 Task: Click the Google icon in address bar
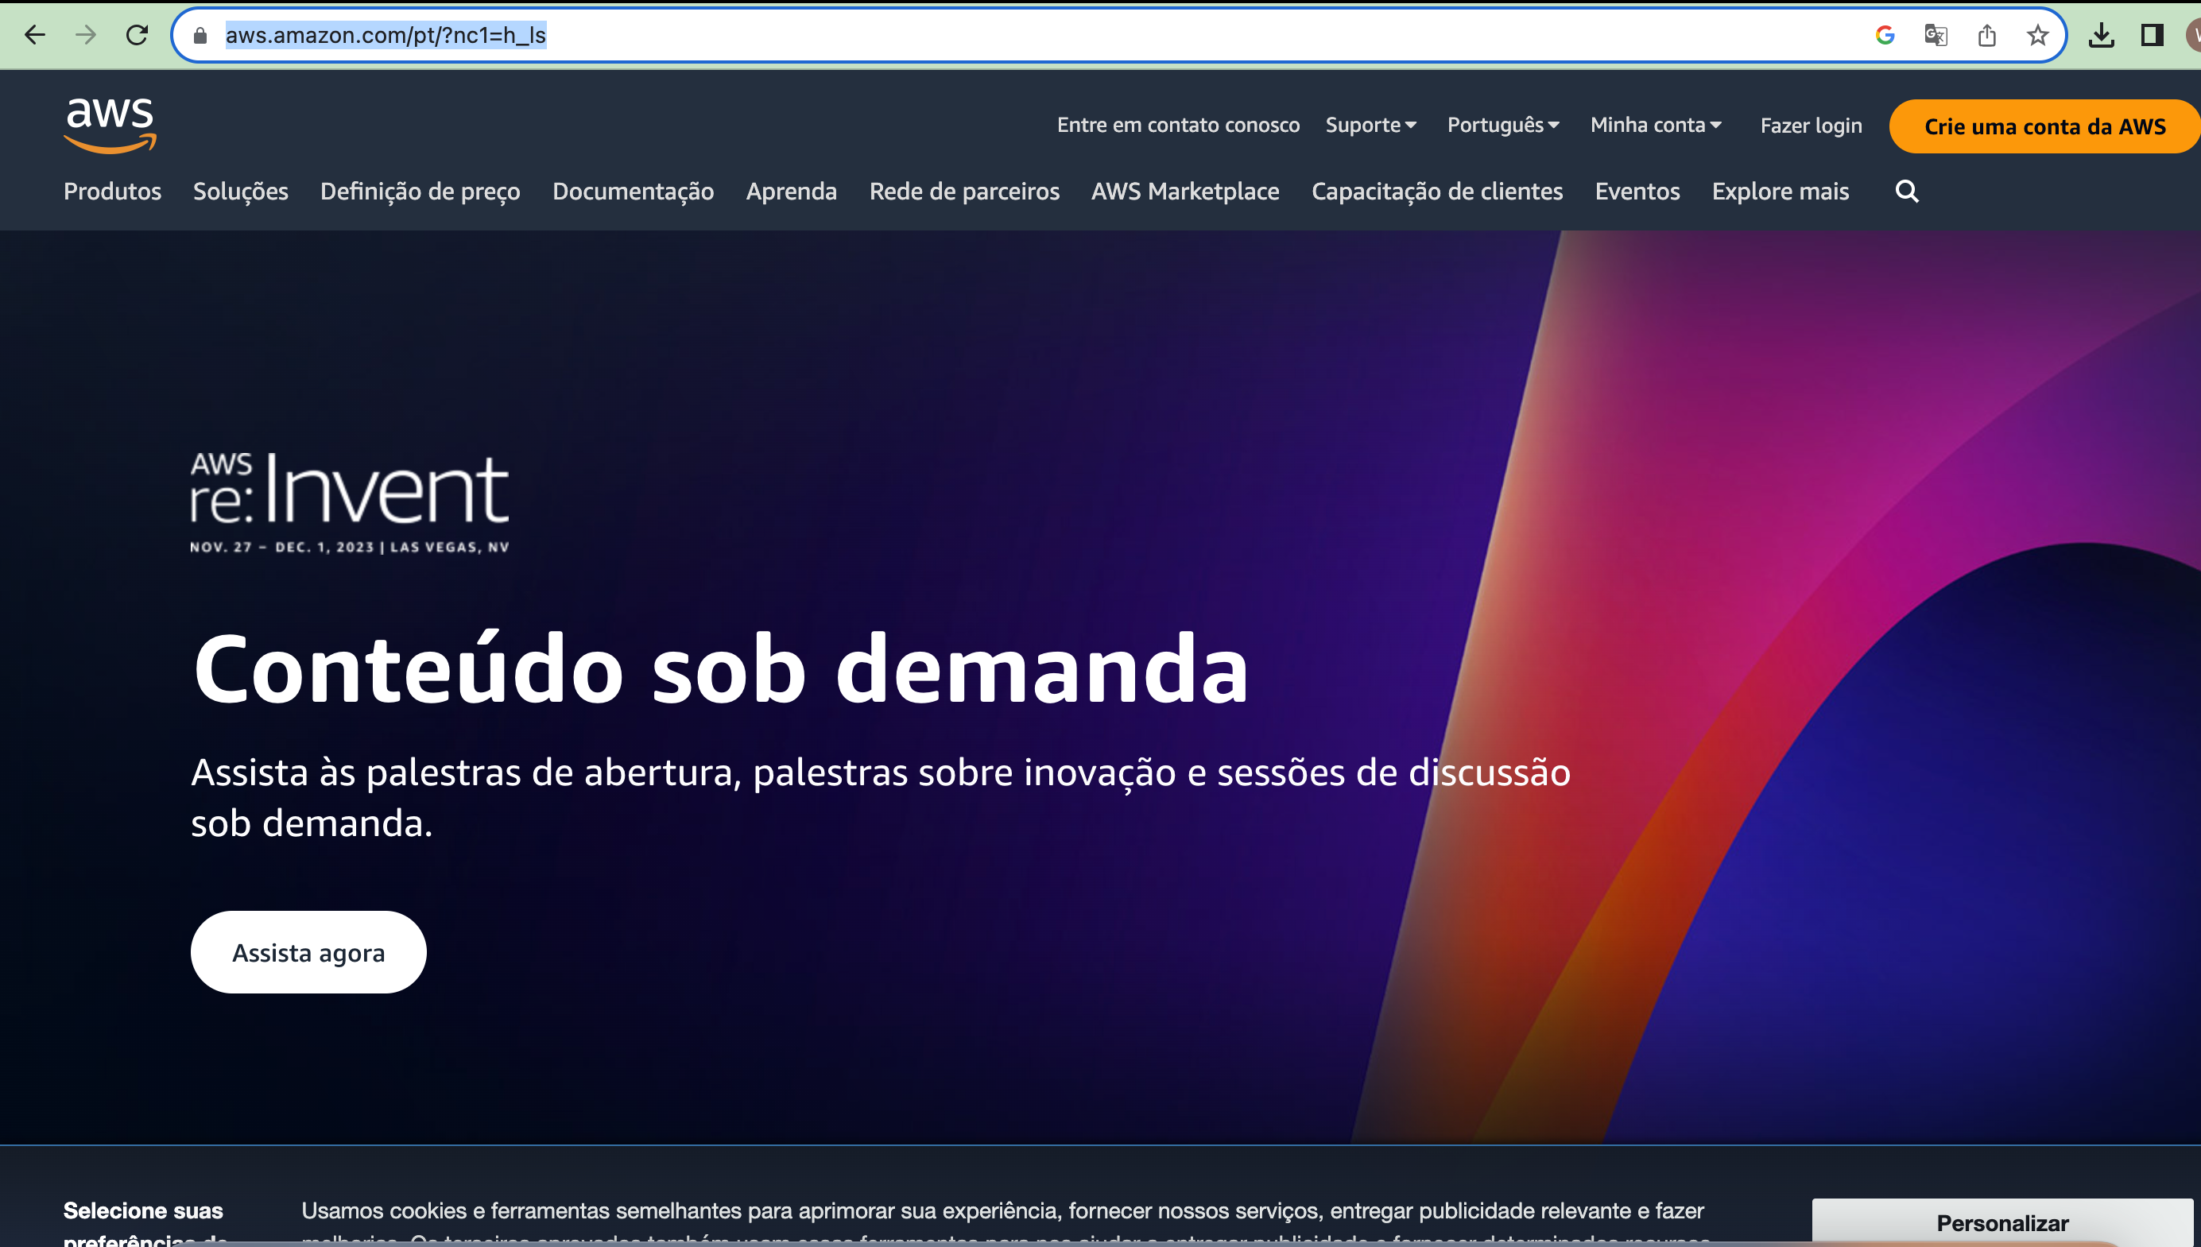[x=1884, y=35]
